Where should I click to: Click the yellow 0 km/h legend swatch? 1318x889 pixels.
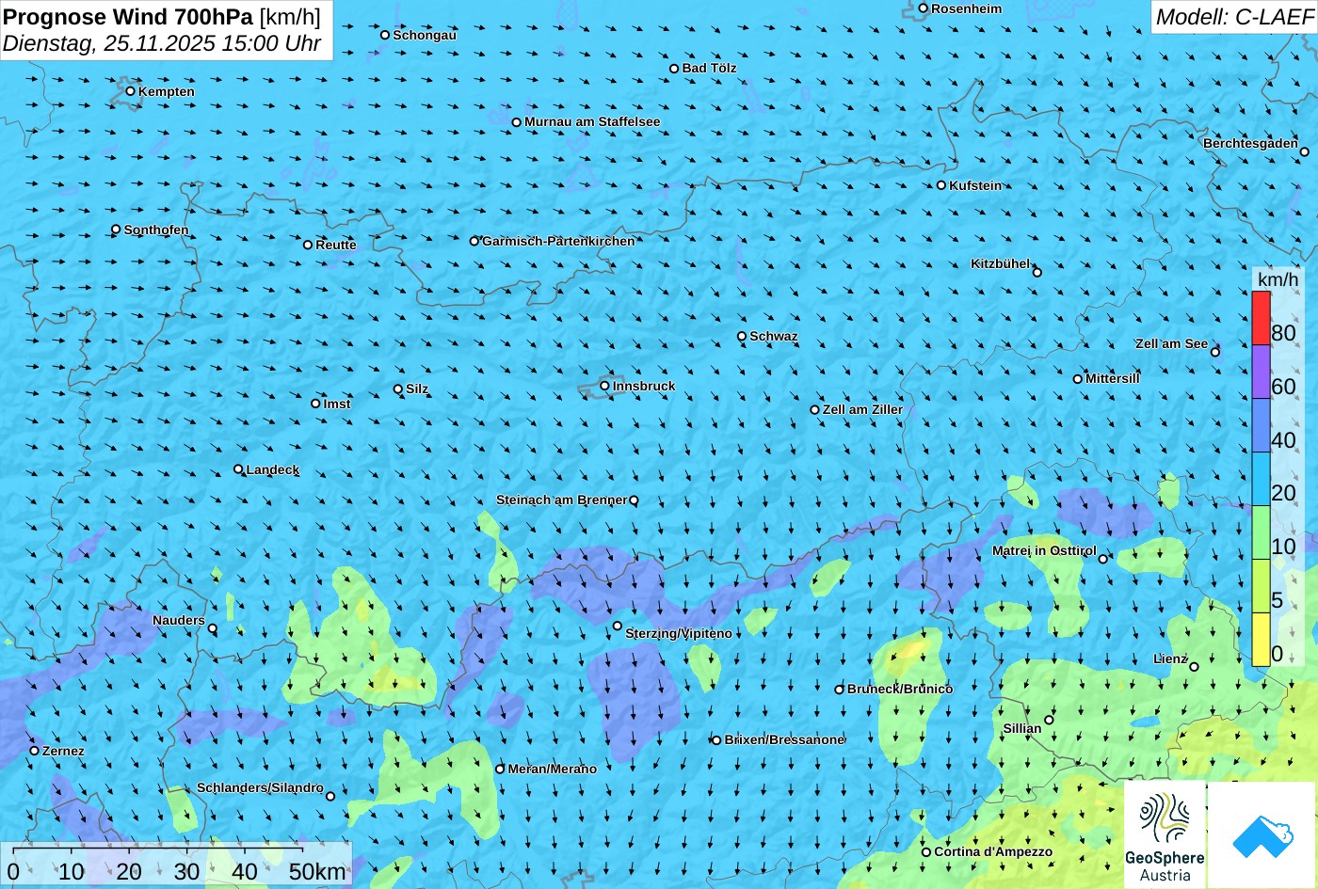click(x=1261, y=640)
